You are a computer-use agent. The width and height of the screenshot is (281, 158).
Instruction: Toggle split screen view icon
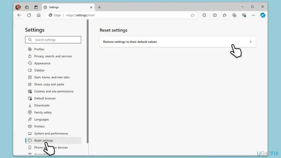point(215,15)
